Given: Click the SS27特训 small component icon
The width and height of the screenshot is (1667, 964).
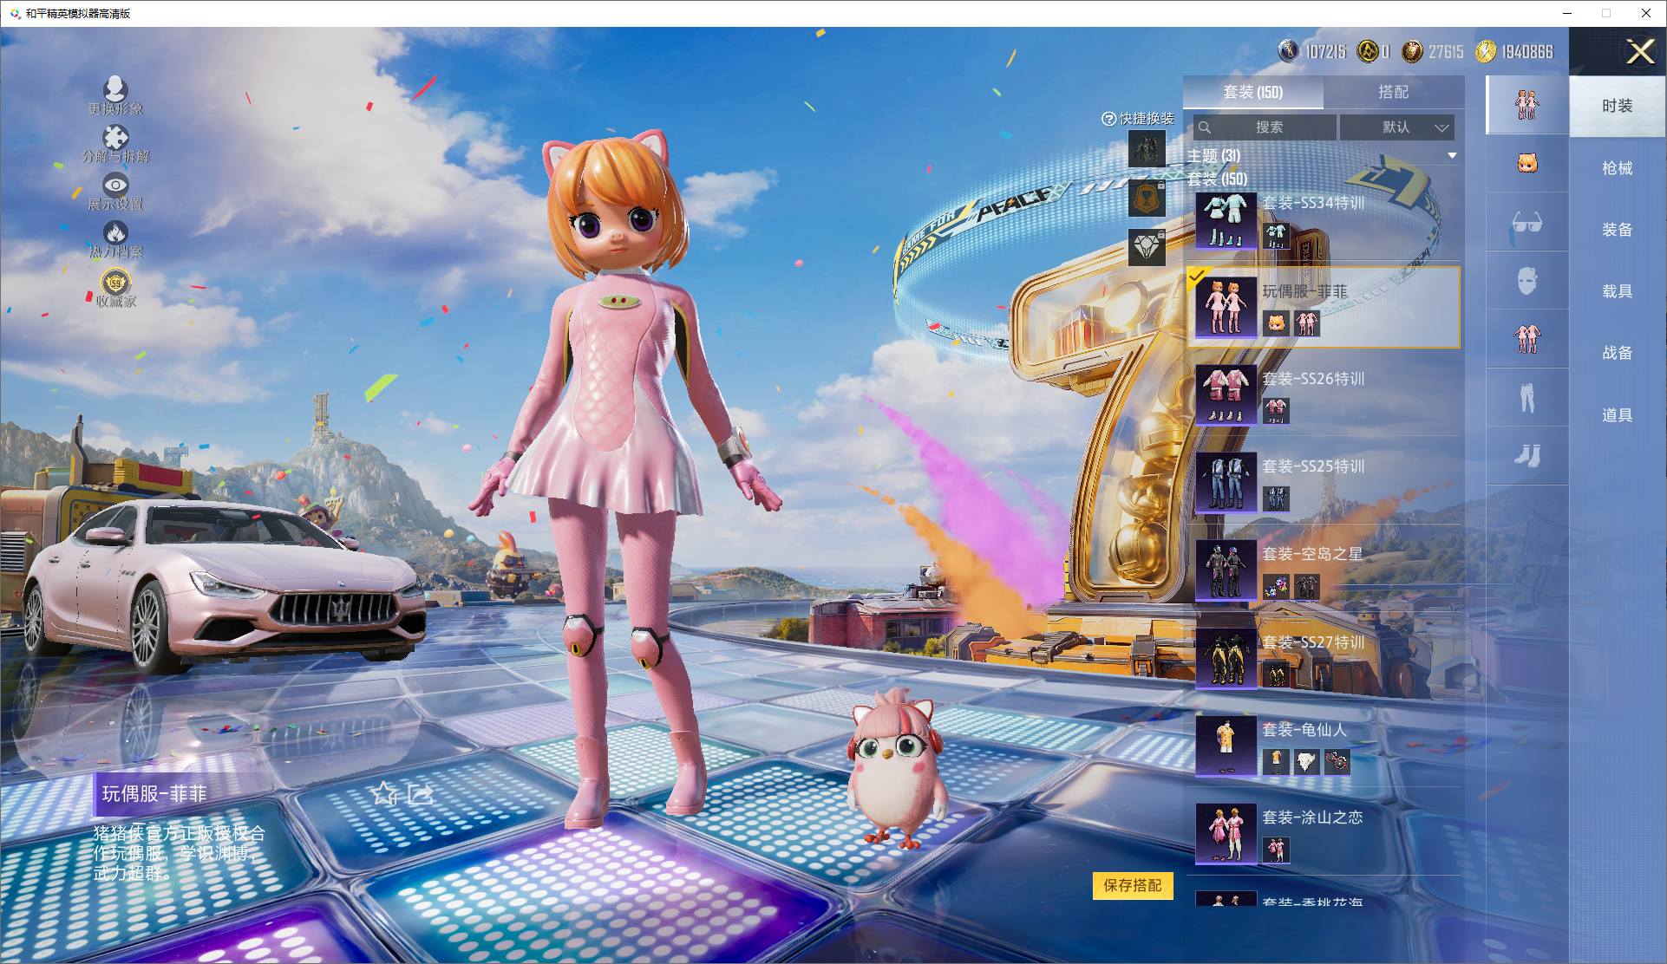Looking at the screenshot, I should click(x=1276, y=674).
